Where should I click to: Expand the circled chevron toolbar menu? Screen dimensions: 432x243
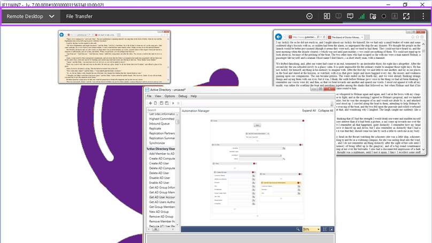click(x=310, y=17)
